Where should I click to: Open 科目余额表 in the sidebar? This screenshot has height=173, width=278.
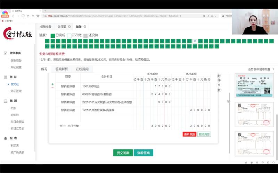coord(17,121)
